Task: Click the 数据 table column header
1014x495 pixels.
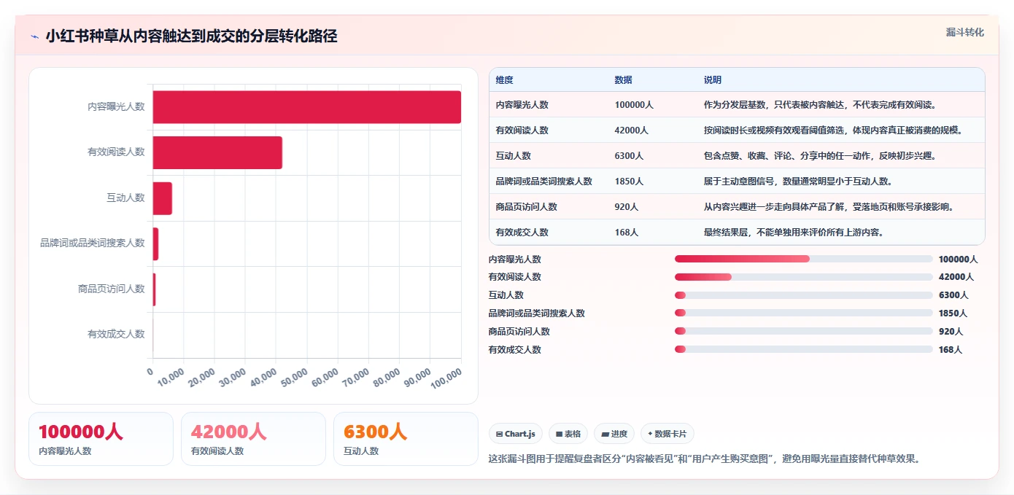Action: 623,80
